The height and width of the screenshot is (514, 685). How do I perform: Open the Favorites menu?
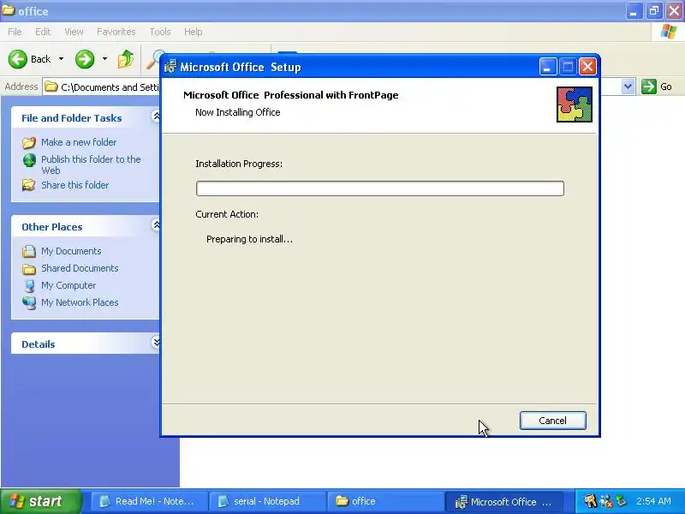click(116, 32)
